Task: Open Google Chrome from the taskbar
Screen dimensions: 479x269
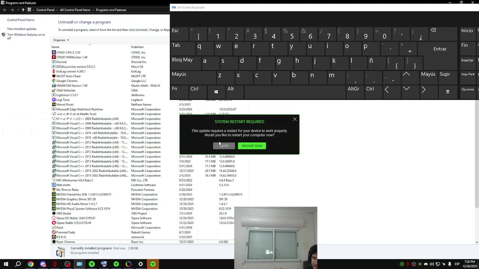Action: click(30, 264)
